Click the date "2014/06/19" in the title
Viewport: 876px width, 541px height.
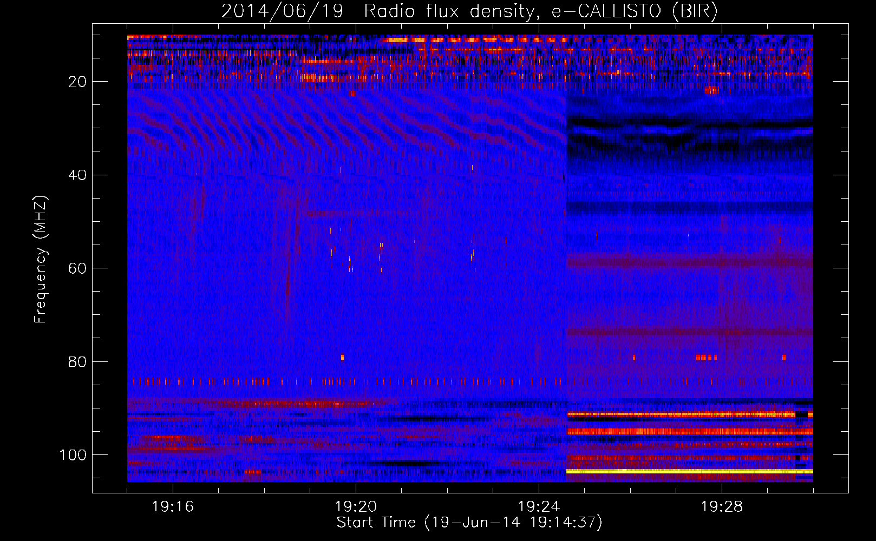282,11
